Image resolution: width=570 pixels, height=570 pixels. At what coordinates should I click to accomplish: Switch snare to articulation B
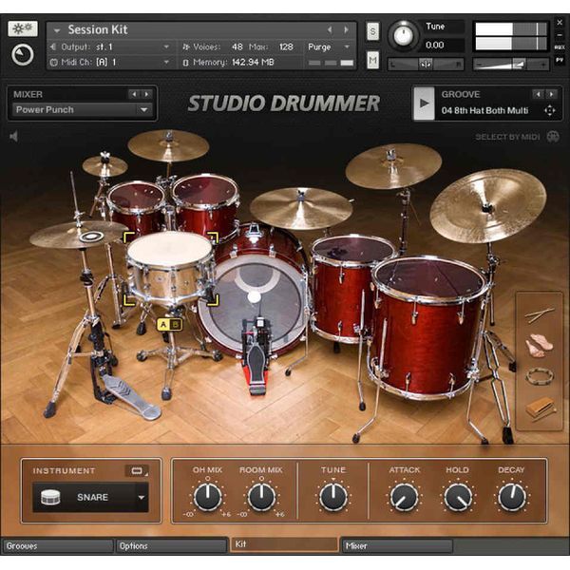click(x=175, y=325)
